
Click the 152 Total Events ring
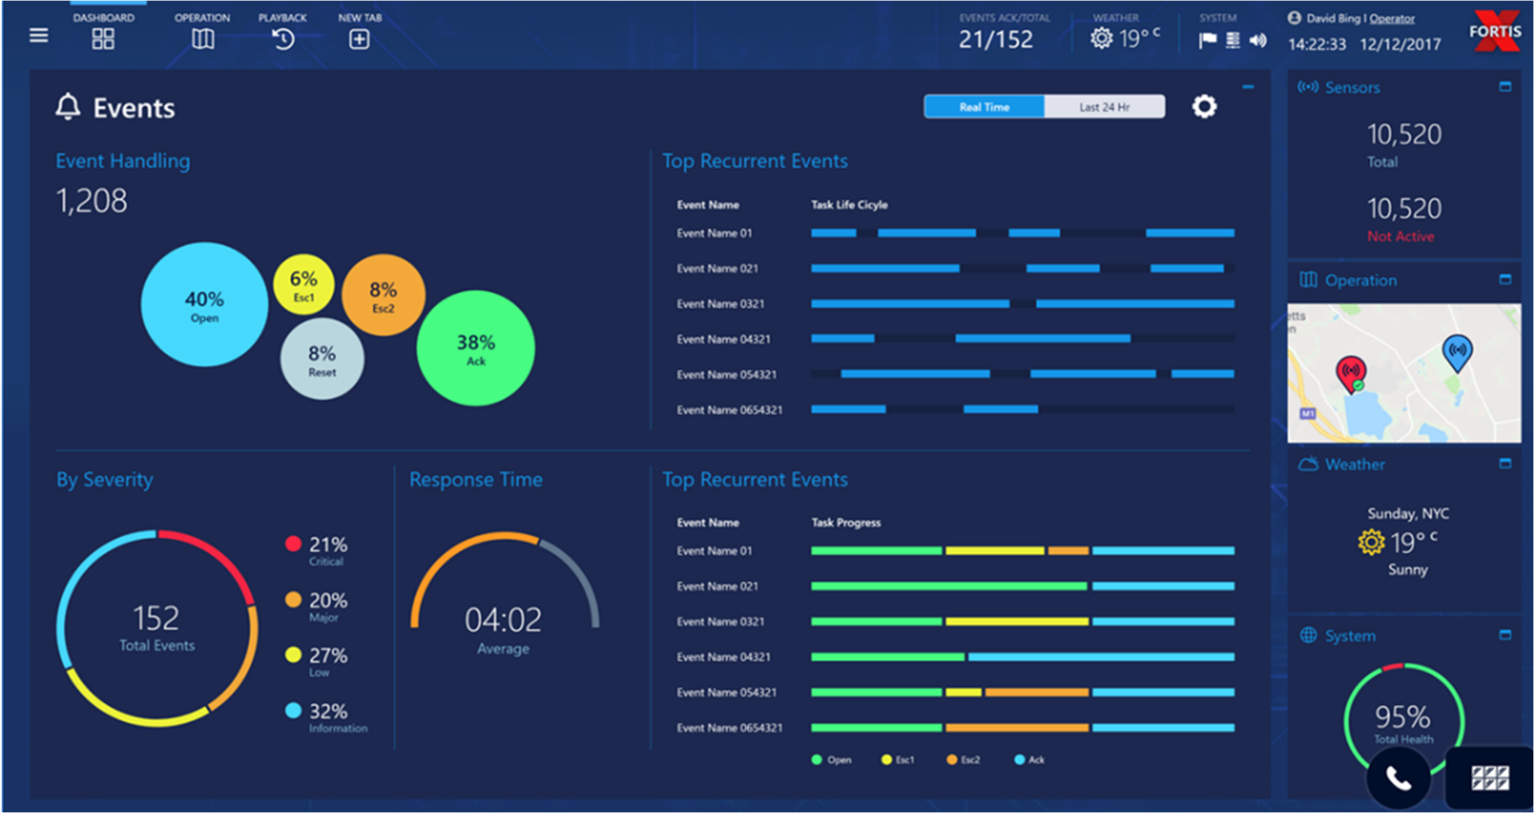pyautogui.click(x=157, y=629)
